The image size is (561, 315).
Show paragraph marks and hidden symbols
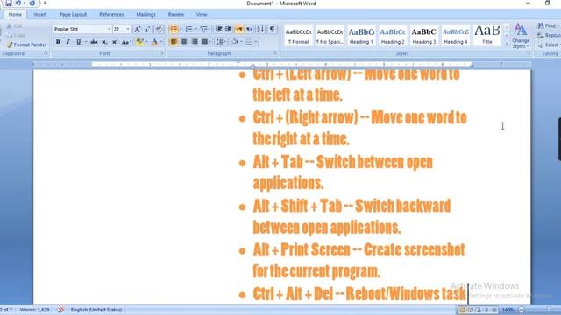pos(273,29)
